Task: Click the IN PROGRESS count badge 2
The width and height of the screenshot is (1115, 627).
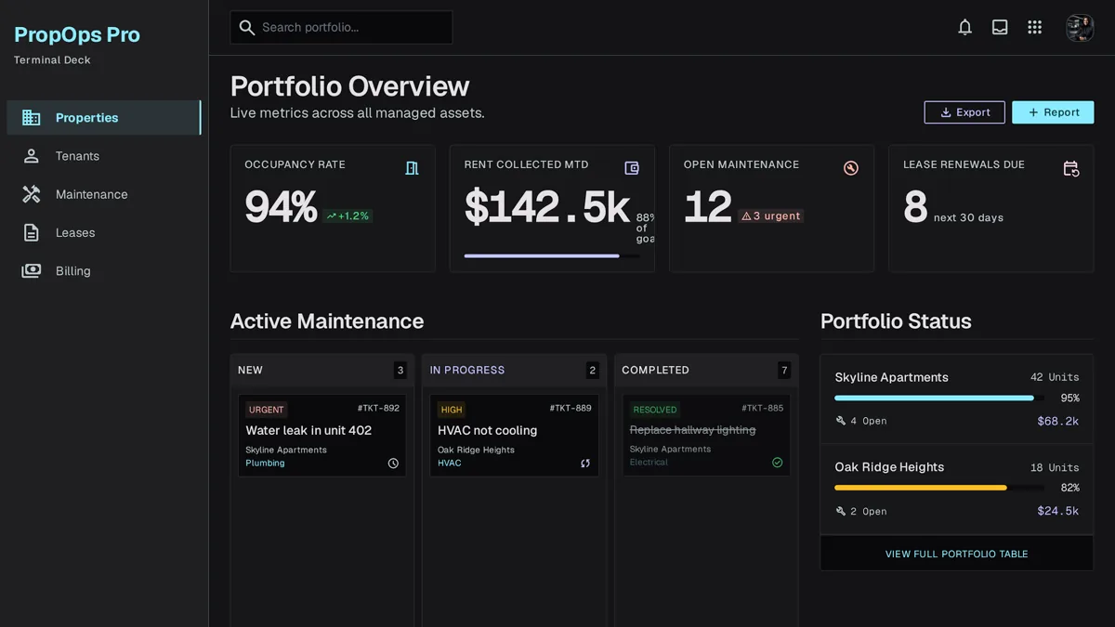Action: pos(593,370)
